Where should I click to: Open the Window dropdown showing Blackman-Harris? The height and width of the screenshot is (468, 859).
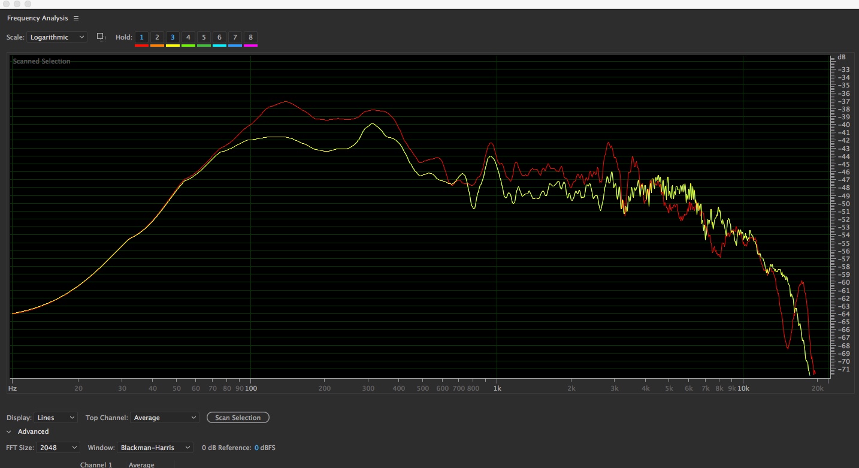[155, 448]
